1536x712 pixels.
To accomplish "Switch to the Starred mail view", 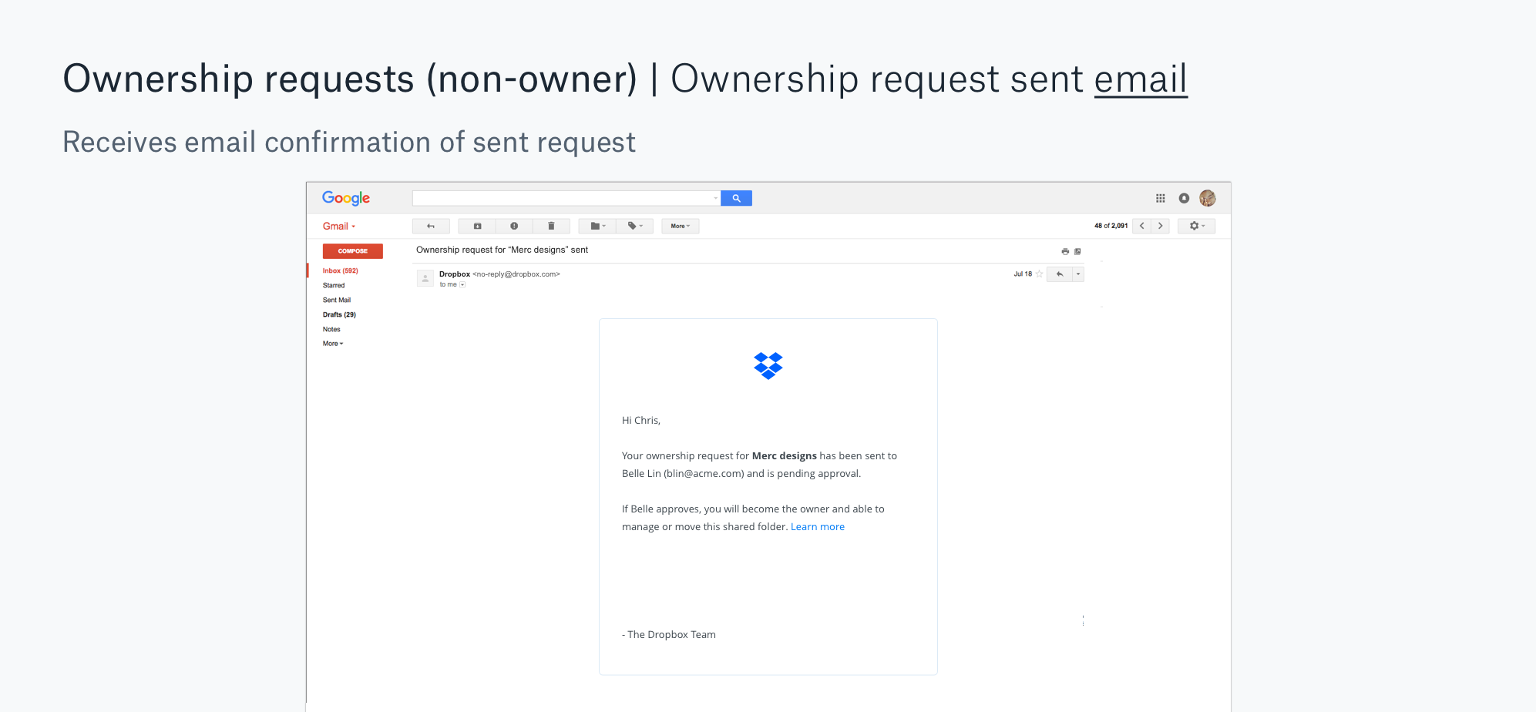I will click(x=333, y=285).
